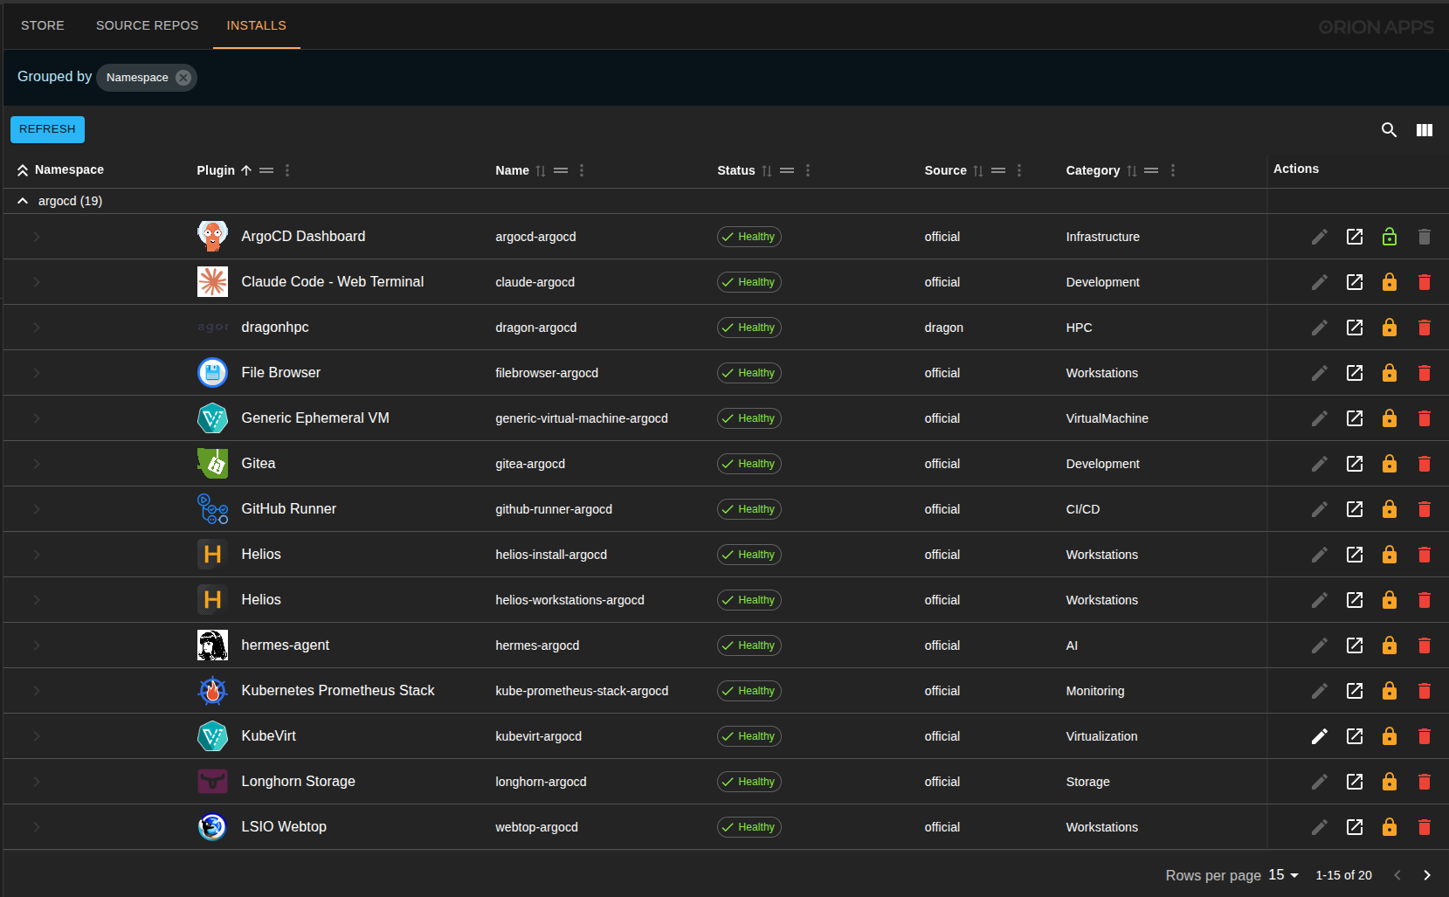
Task: Expand the Gitea row details
Action: (x=37, y=464)
